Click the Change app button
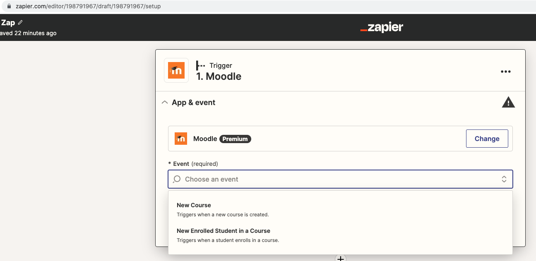The image size is (536, 261). (487, 139)
